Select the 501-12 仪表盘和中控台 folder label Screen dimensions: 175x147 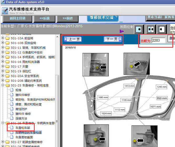click(x=27, y=52)
